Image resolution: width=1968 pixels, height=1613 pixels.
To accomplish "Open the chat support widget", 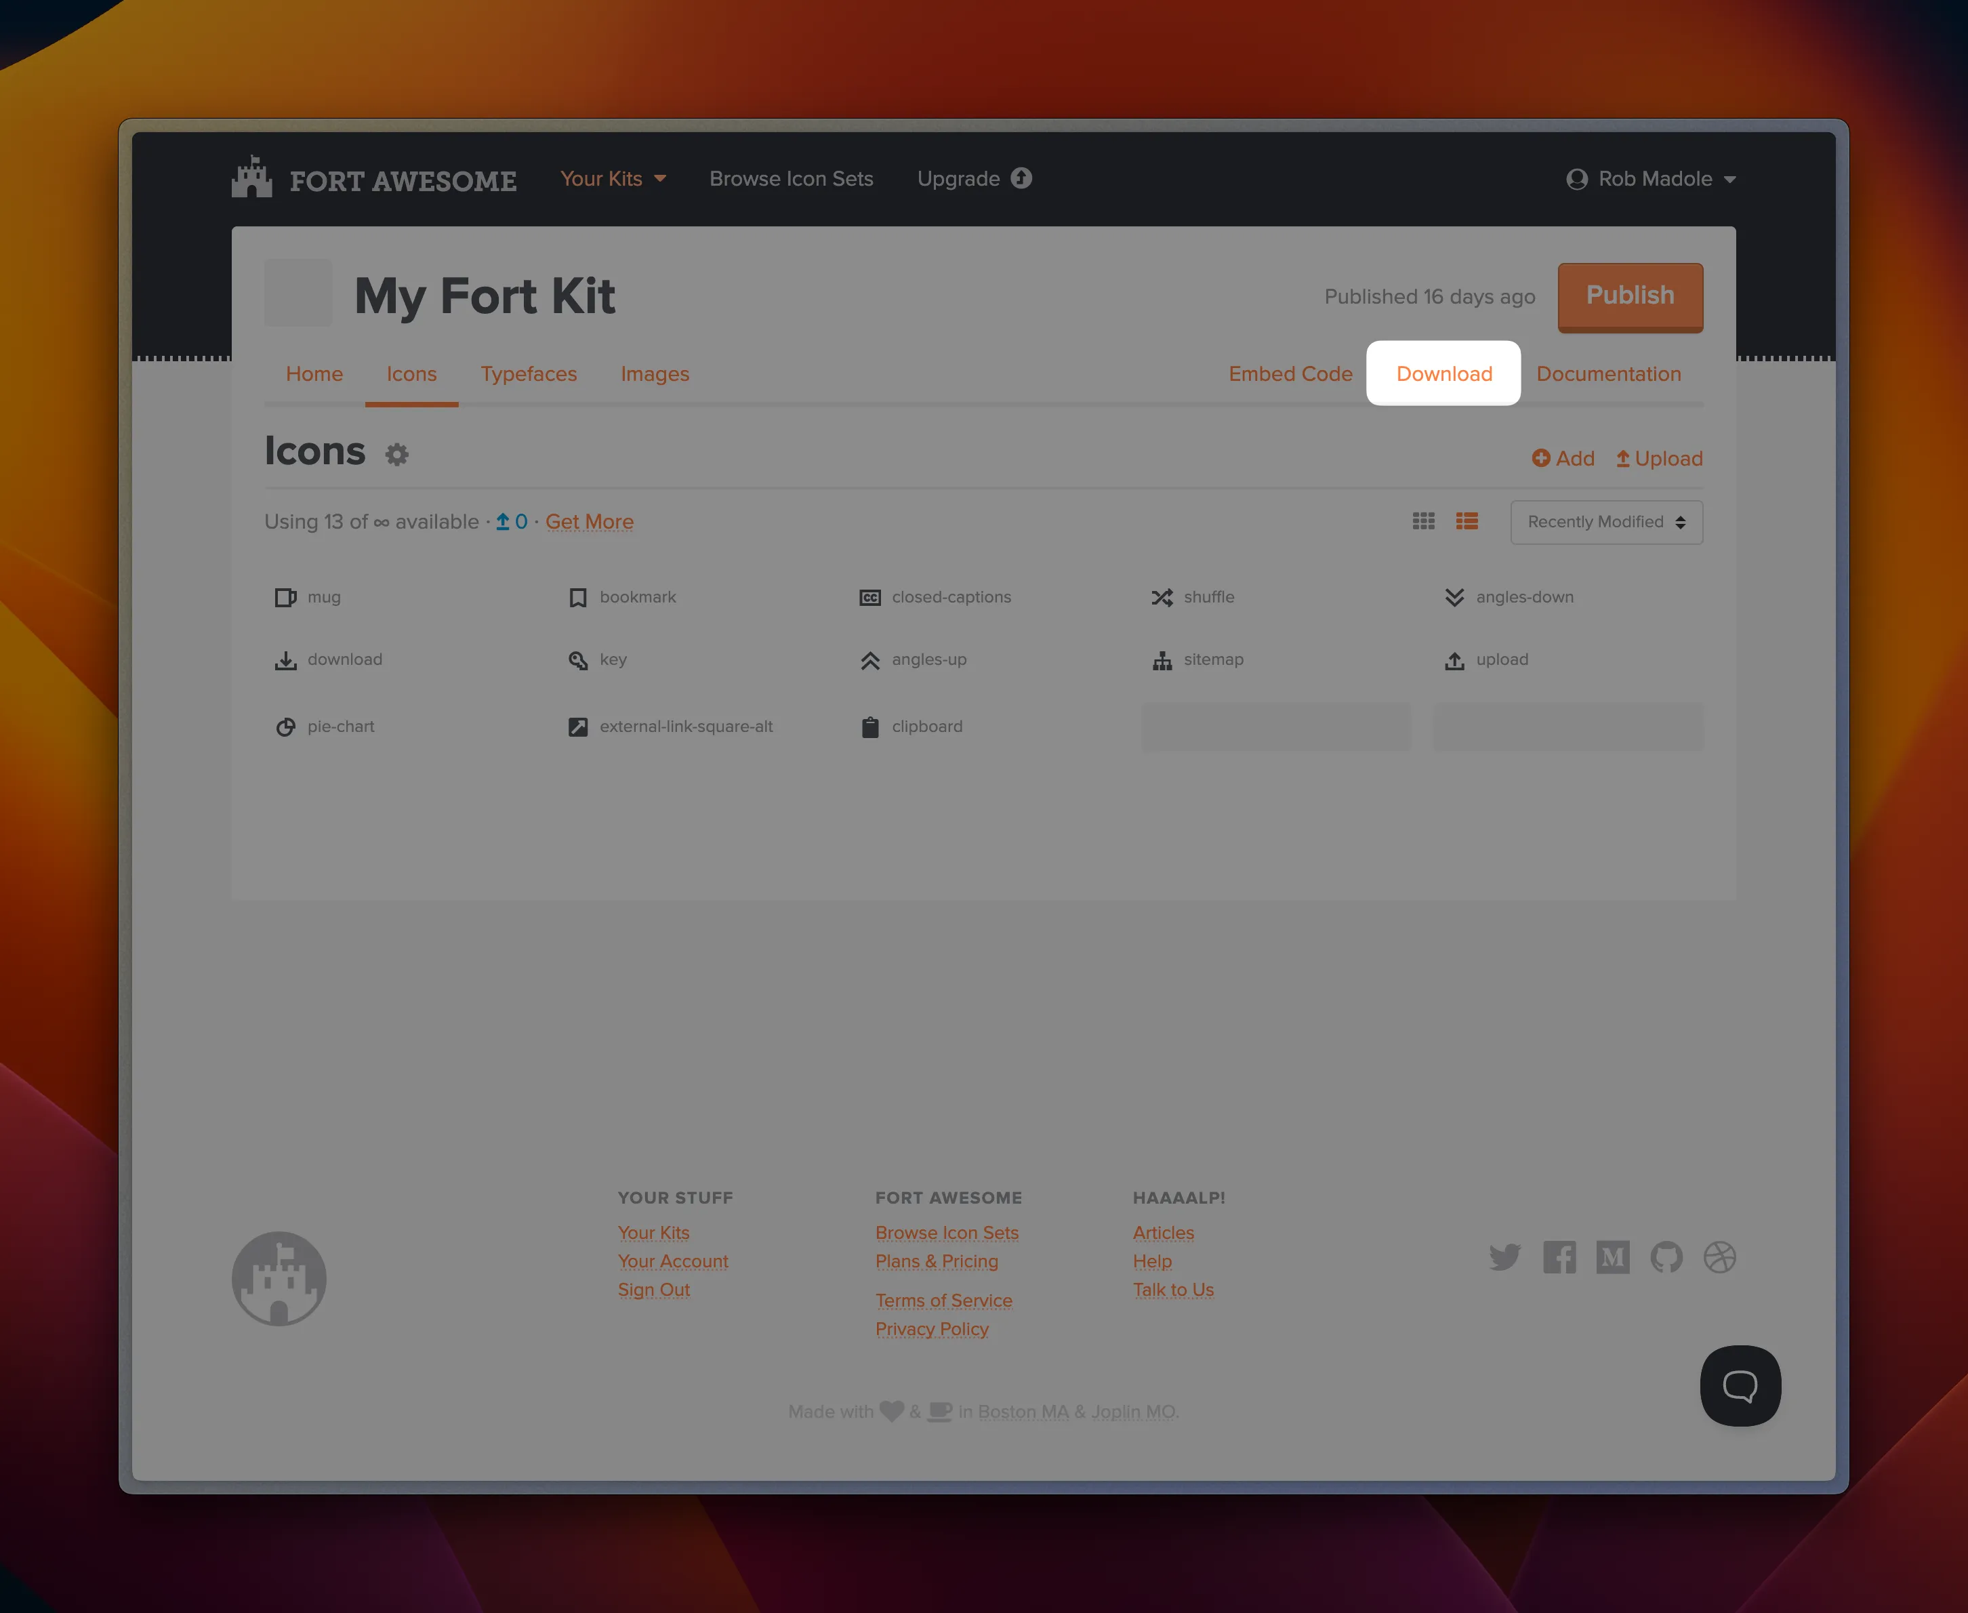I will (x=1740, y=1385).
